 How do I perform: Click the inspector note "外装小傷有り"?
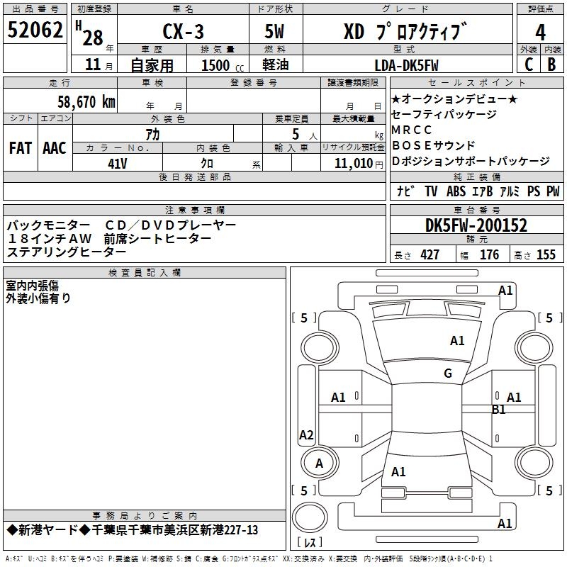[x=38, y=298]
